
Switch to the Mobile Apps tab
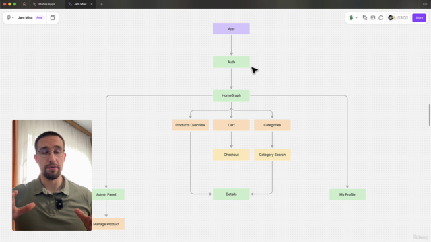tap(44, 4)
